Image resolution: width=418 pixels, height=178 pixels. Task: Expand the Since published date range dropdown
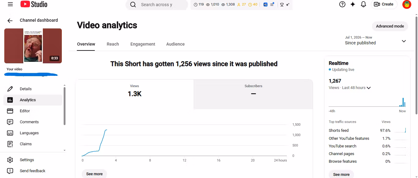click(375, 41)
